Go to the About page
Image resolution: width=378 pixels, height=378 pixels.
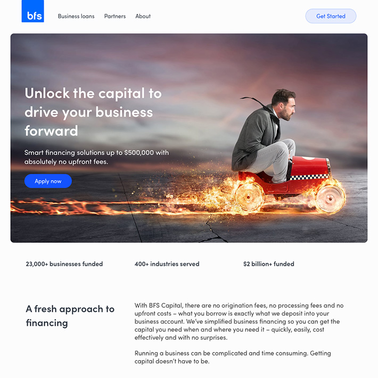[143, 16]
